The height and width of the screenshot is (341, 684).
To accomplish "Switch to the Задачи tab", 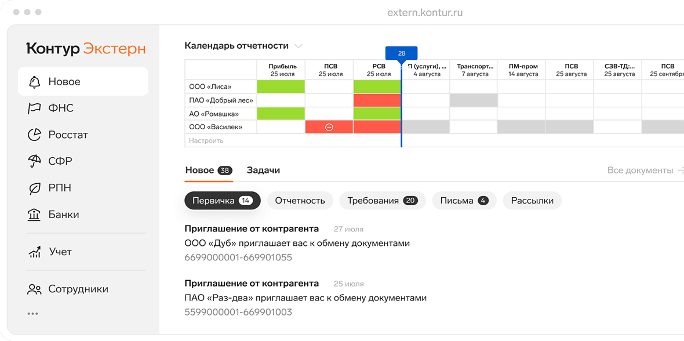I will 263,170.
